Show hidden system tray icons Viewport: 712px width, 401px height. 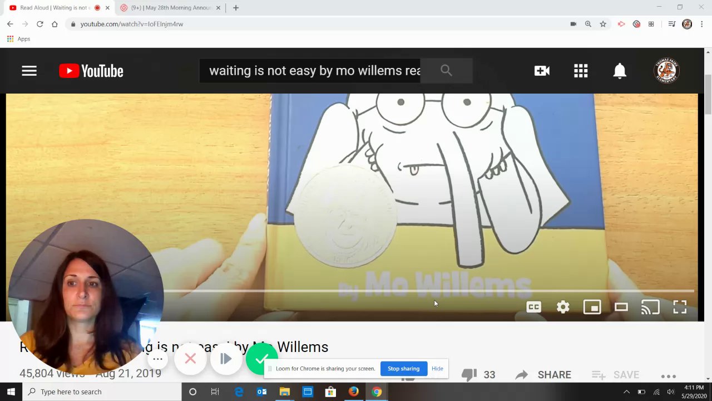tap(626, 392)
